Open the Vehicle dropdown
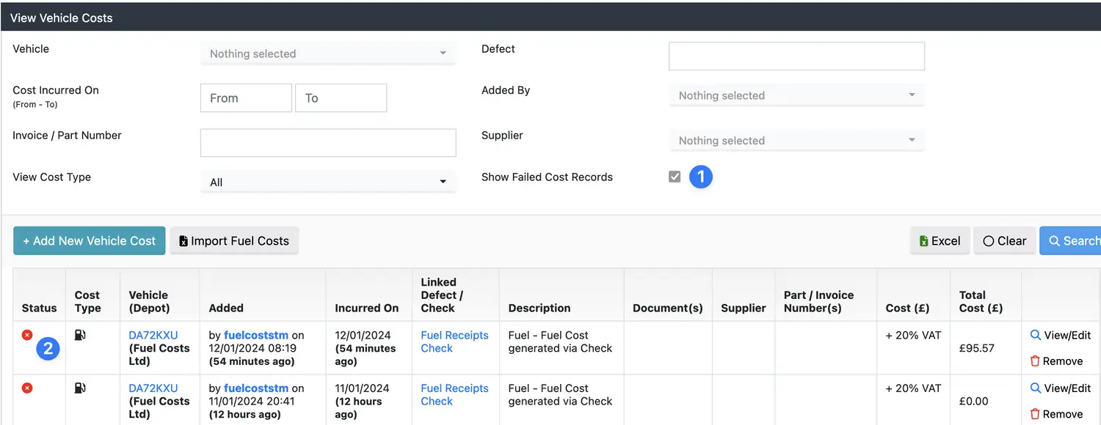Screen dimensions: 1101x425 coord(327,53)
